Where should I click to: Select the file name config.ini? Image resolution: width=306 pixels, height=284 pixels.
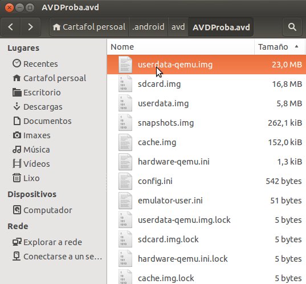point(155,181)
